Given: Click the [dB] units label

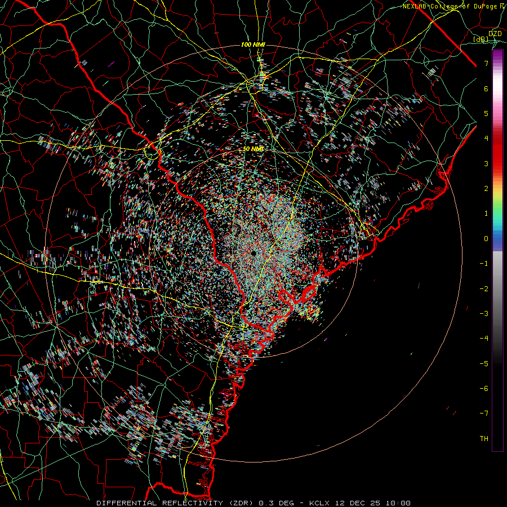Looking at the screenshot, I should pyautogui.click(x=481, y=39).
